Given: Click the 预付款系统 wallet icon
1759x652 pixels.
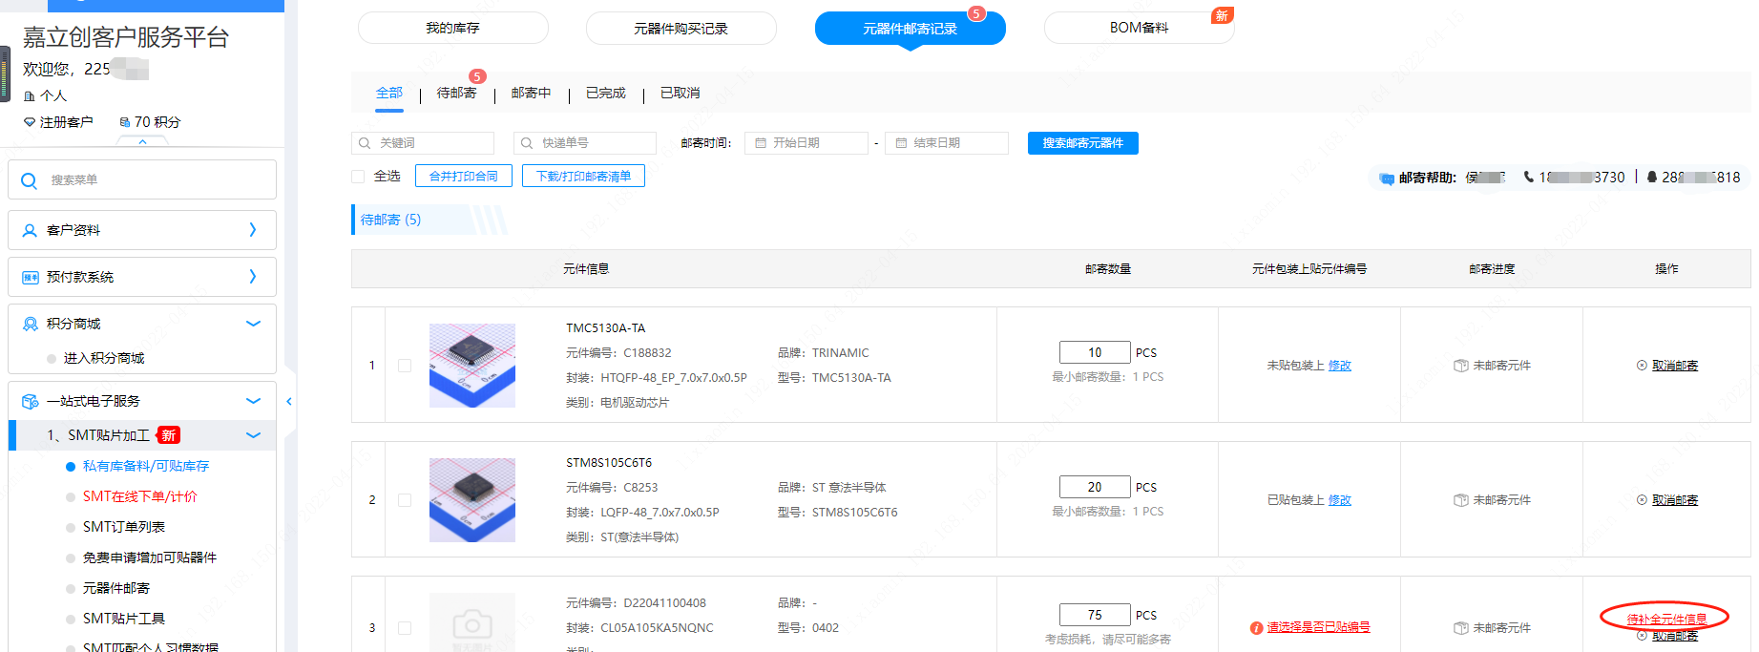Looking at the screenshot, I should click(x=30, y=277).
